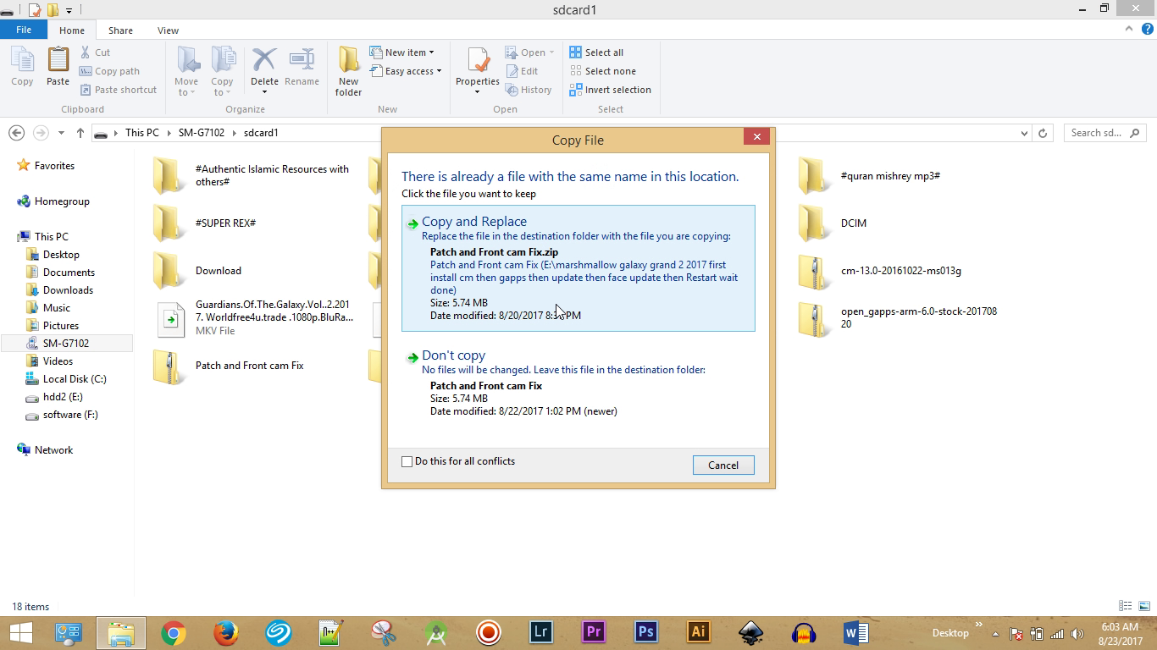Click the Copy icon in the ribbon

[x=22, y=66]
